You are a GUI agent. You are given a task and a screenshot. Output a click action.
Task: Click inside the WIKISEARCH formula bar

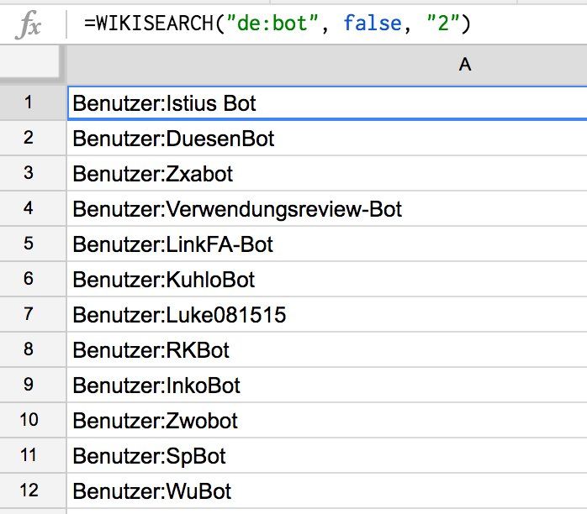[278, 24]
